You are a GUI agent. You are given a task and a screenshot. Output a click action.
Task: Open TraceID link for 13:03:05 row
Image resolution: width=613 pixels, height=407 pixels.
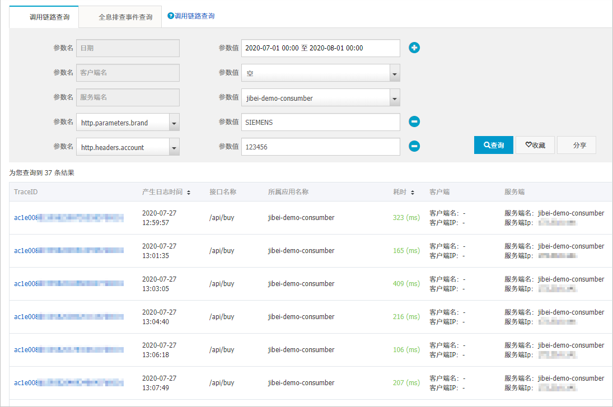69,284
